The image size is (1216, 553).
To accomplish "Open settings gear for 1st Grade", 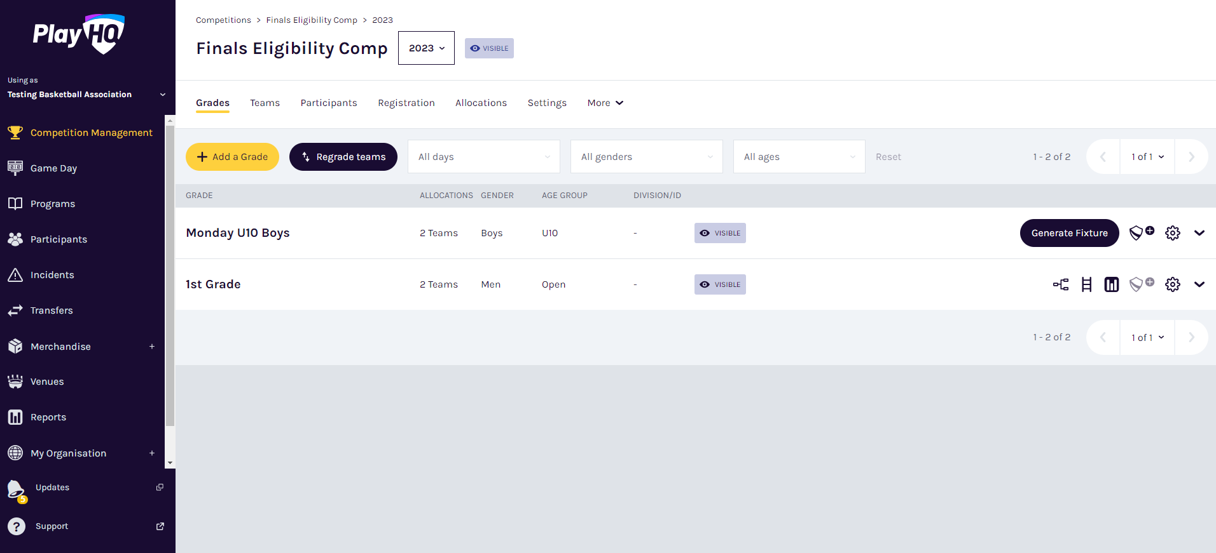I will pos(1172,284).
